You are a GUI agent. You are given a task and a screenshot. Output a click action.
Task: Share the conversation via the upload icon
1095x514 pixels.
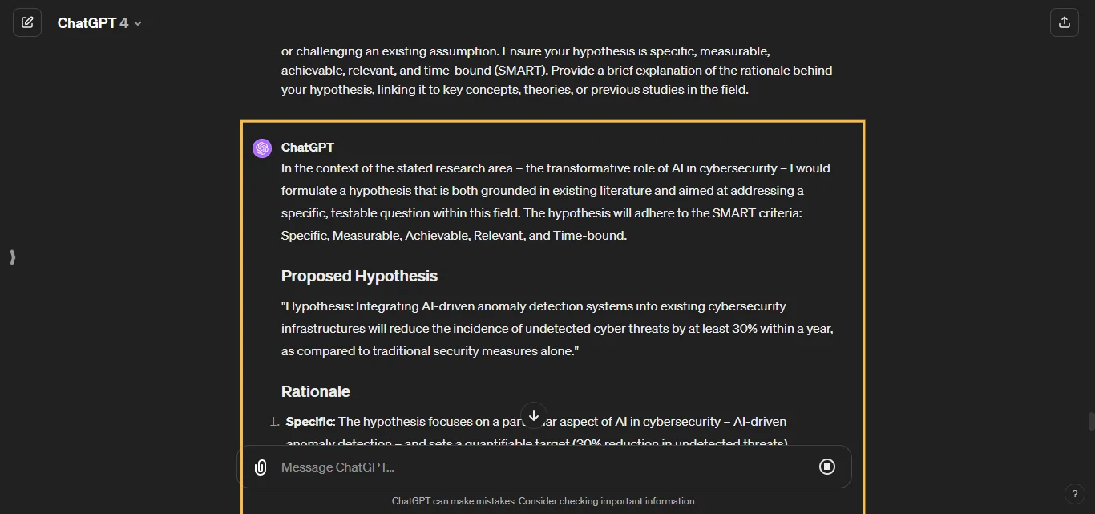(1065, 22)
